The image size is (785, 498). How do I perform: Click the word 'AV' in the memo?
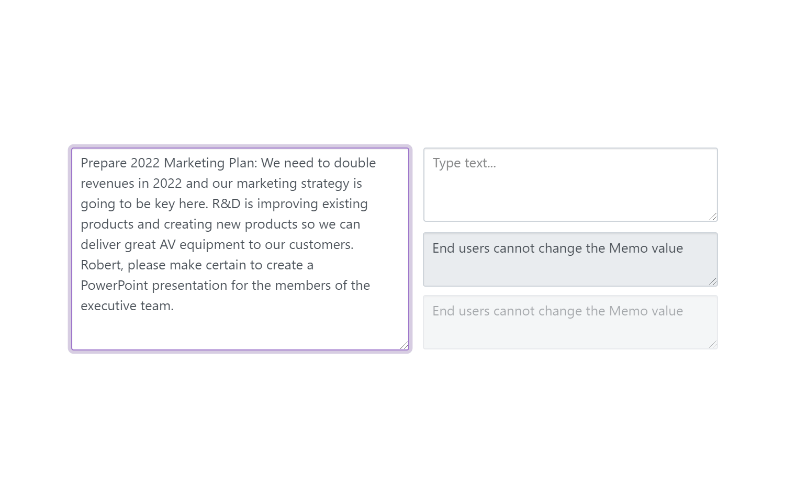tap(167, 245)
